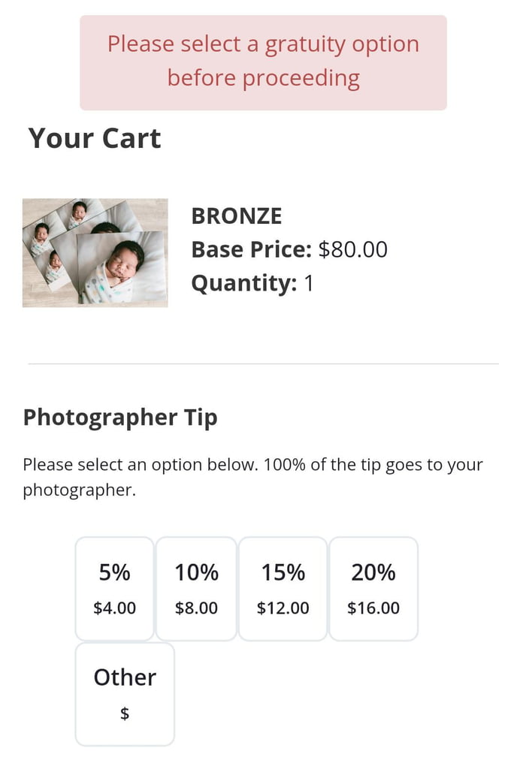This screenshot has height=760, width=526.
Task: Click the Photographer Tip heading
Action: pyautogui.click(x=120, y=418)
